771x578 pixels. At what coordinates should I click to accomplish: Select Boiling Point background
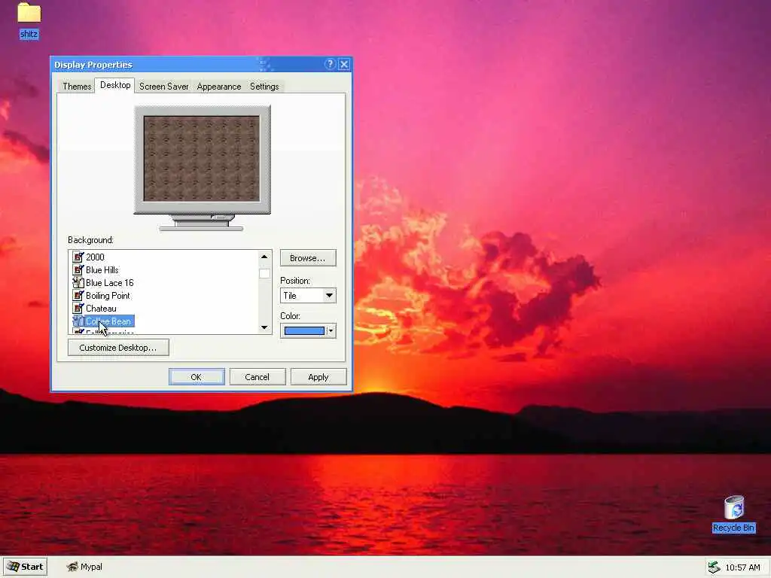(108, 295)
